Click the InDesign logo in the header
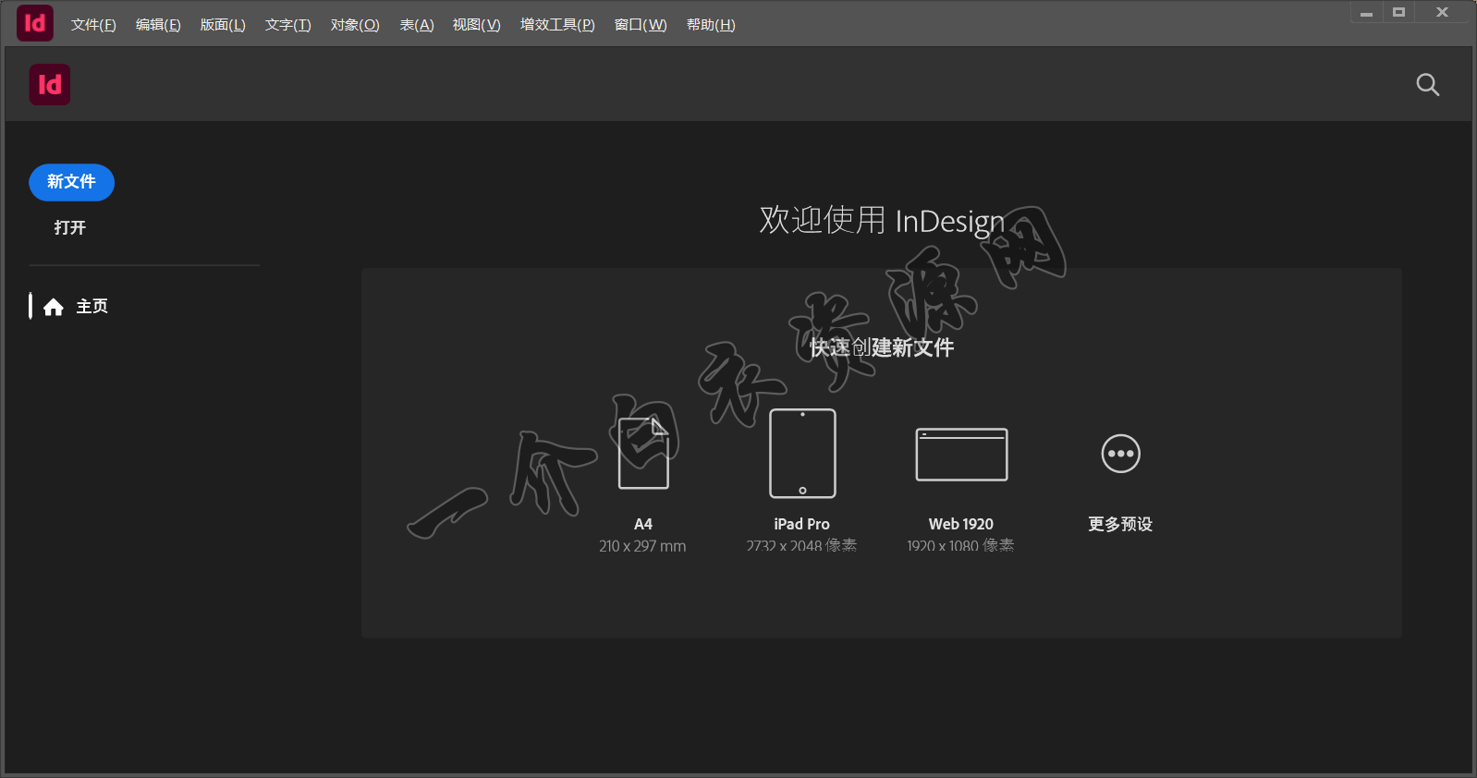The width and height of the screenshot is (1477, 778). [50, 85]
